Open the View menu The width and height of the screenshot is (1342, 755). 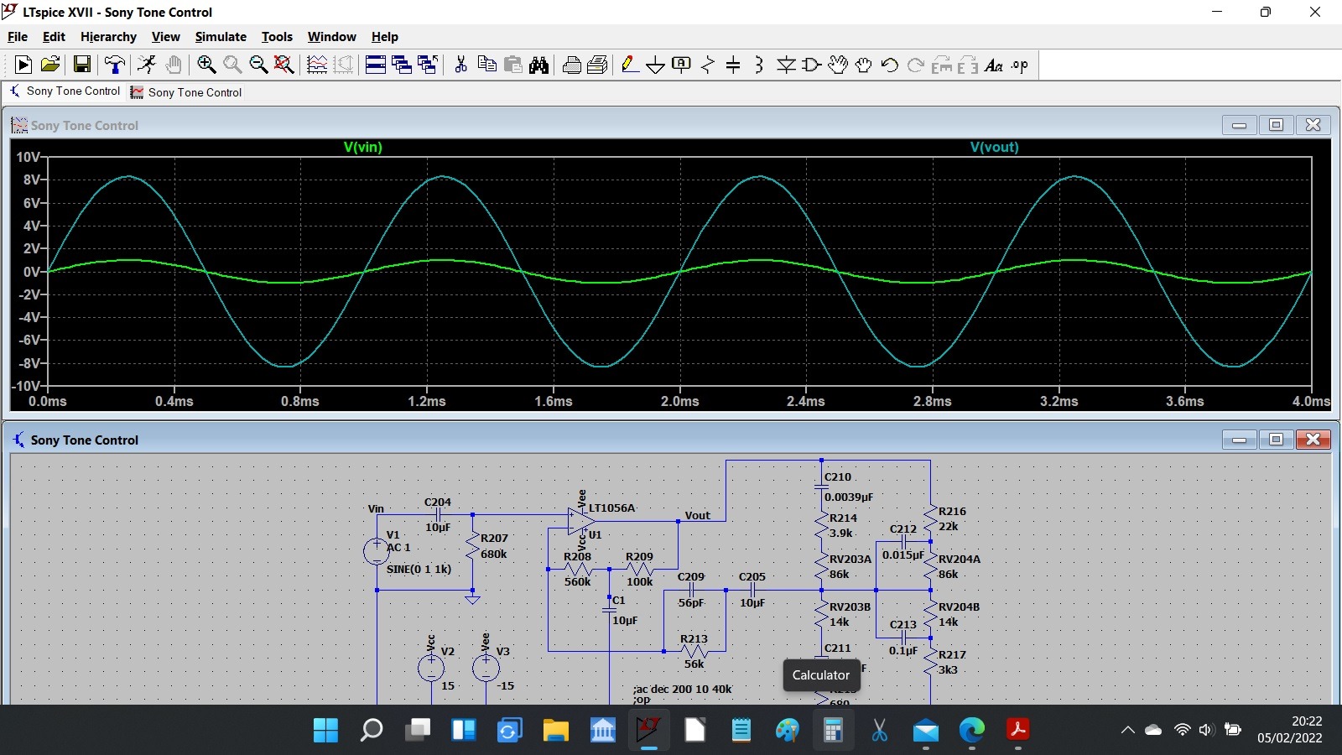pyautogui.click(x=166, y=37)
